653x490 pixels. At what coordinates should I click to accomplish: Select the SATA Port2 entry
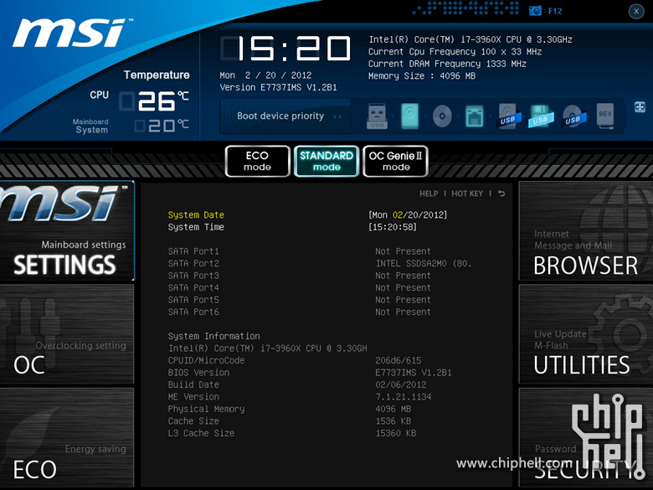point(320,263)
